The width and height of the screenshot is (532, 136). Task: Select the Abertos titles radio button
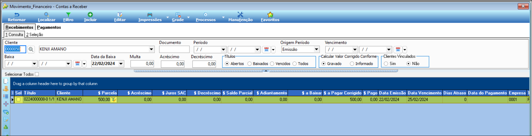227,64
